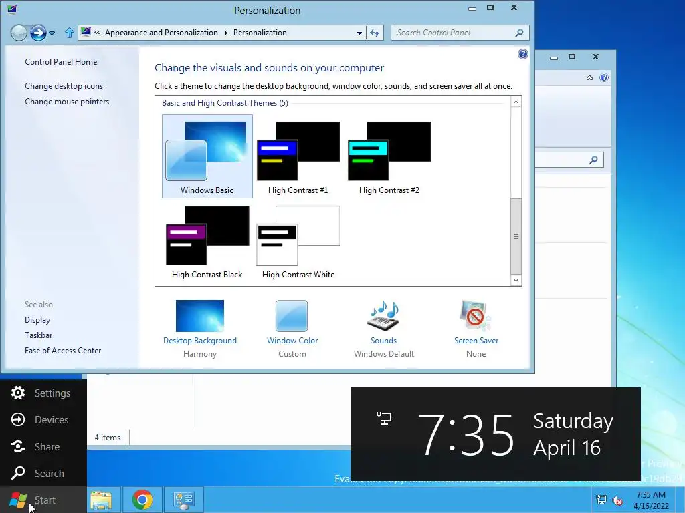
Task: Click the search magnifier in background window
Action: click(593, 160)
